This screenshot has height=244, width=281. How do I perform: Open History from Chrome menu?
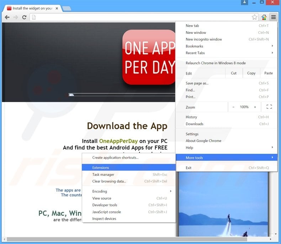226,117
